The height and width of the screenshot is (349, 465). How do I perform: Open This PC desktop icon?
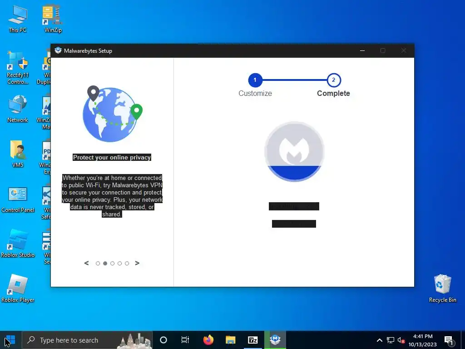(18, 19)
